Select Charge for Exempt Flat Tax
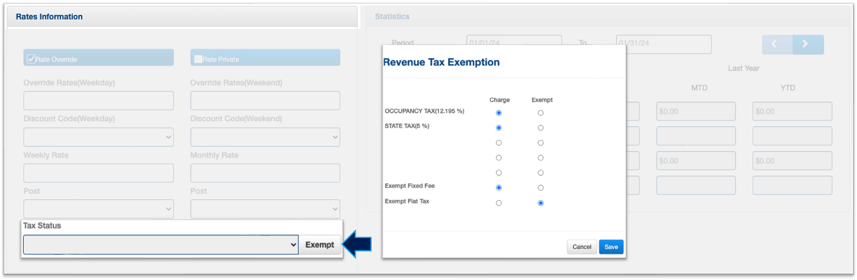This screenshot has width=857, height=280. (498, 203)
